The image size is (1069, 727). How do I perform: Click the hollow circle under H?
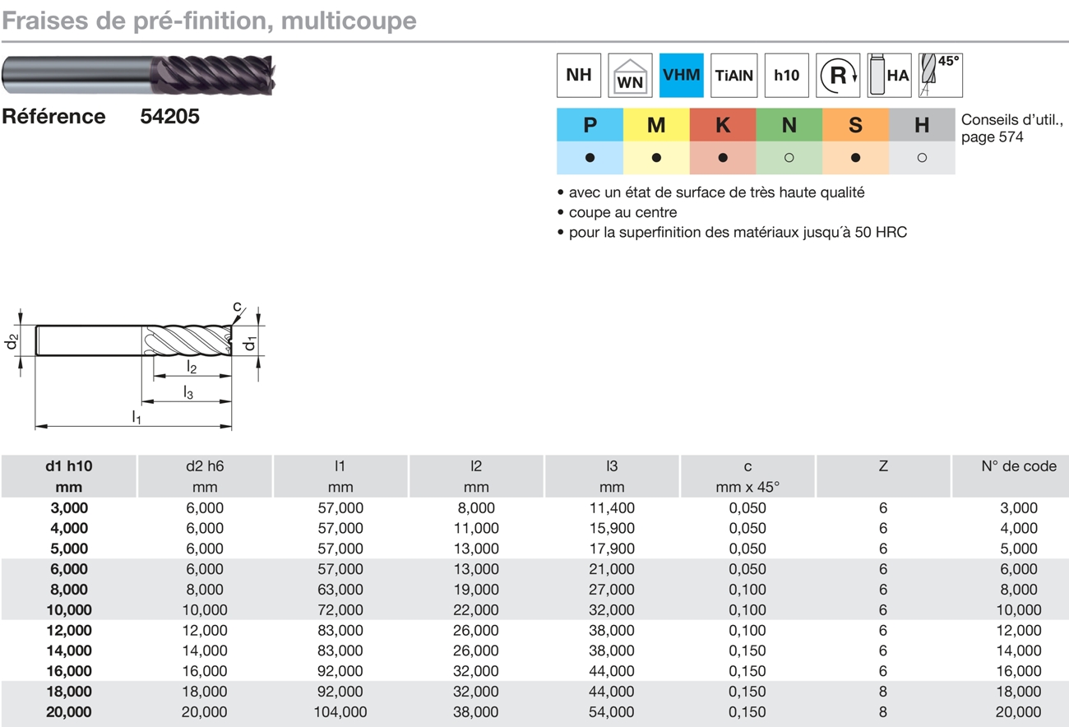[923, 158]
